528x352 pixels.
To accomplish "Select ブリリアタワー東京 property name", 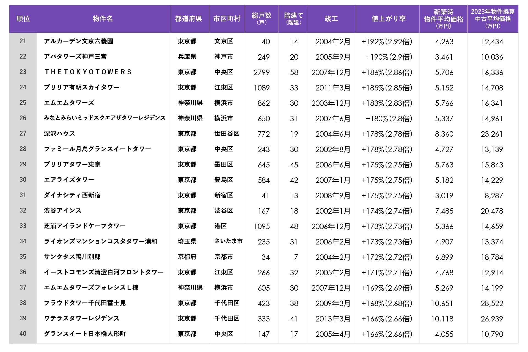I will [72, 164].
